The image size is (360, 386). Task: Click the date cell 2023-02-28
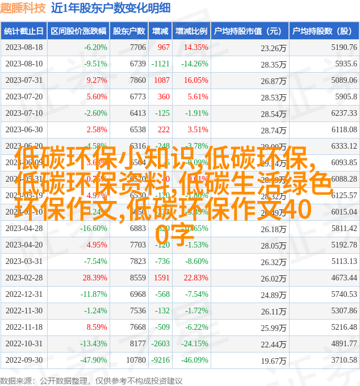coord(24,278)
